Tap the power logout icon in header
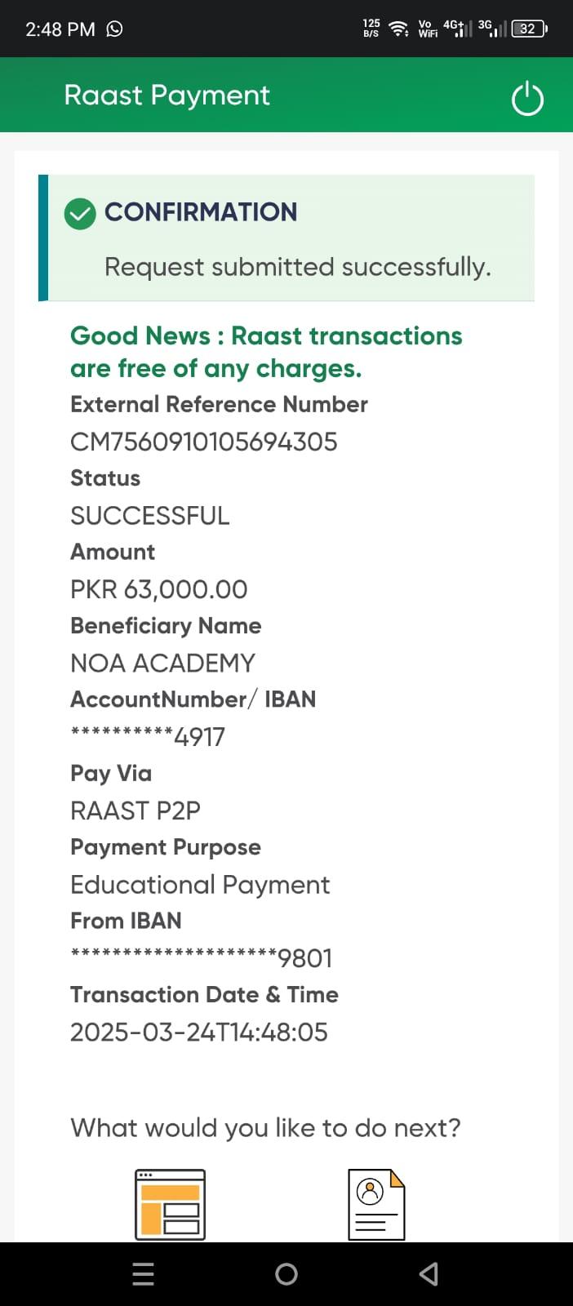 click(x=526, y=99)
